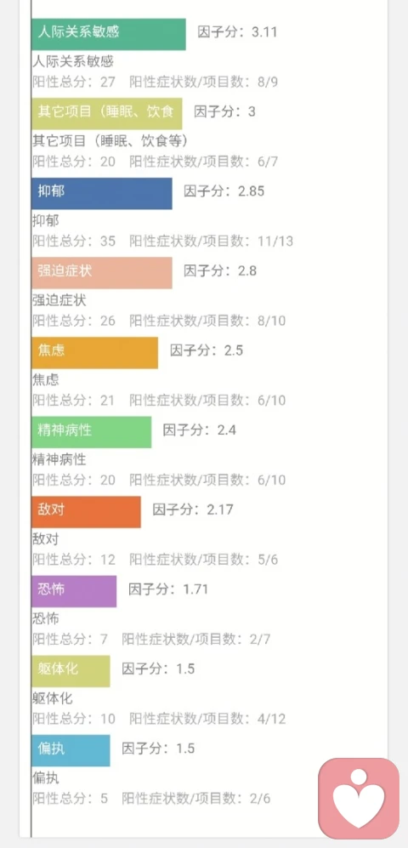
Task: Select the yellow 其它项目 bar
Action: (106, 113)
